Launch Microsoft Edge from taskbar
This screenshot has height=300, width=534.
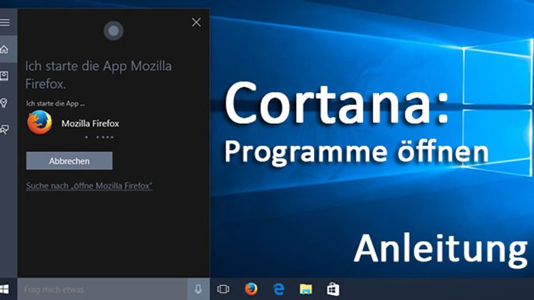pyautogui.click(x=278, y=289)
